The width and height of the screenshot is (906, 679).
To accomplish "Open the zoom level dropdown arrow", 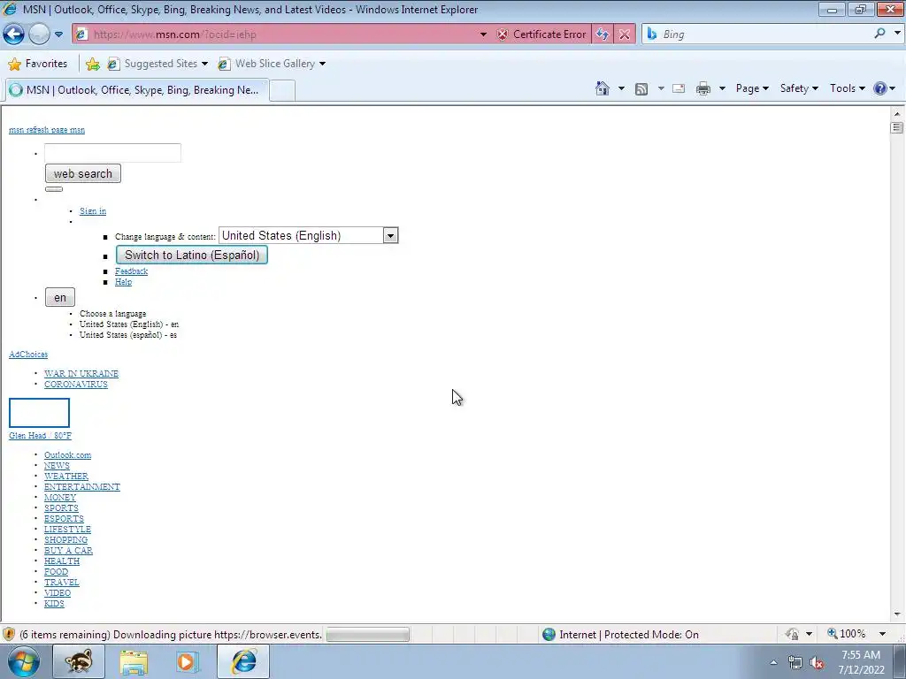I will click(882, 634).
